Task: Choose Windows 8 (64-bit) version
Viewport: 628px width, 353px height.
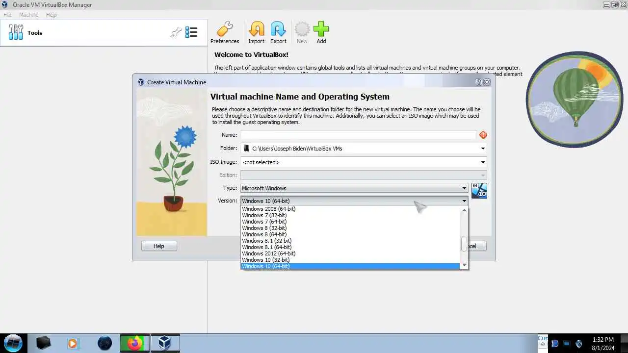Action: (x=350, y=234)
